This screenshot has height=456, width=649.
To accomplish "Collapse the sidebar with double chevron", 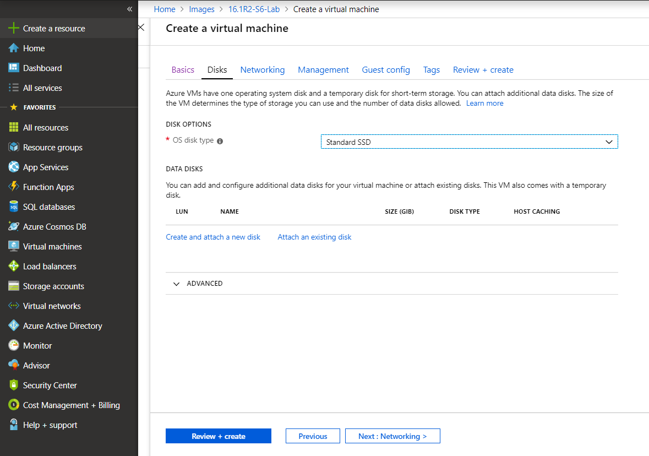I will (x=129, y=9).
